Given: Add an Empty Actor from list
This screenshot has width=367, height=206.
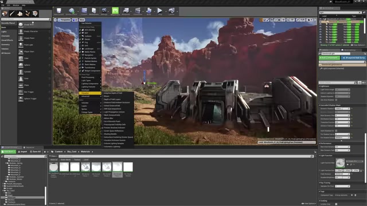Looking at the screenshot, I should 34,25.
